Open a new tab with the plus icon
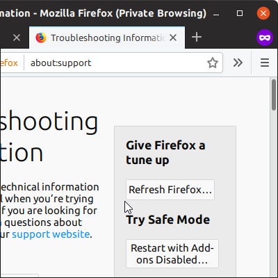Viewport: 278px width, 278px height. point(197,38)
